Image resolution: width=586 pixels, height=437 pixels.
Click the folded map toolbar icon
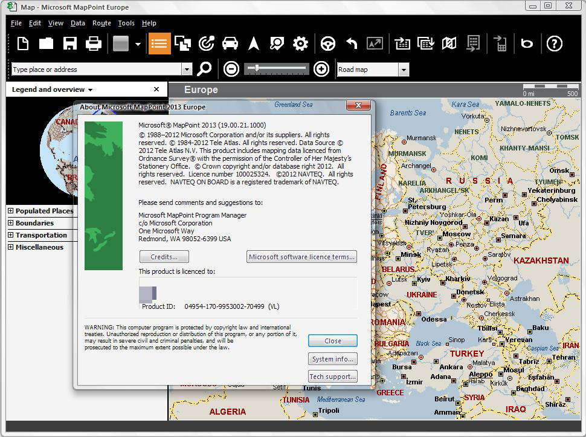pyautogui.click(x=449, y=44)
